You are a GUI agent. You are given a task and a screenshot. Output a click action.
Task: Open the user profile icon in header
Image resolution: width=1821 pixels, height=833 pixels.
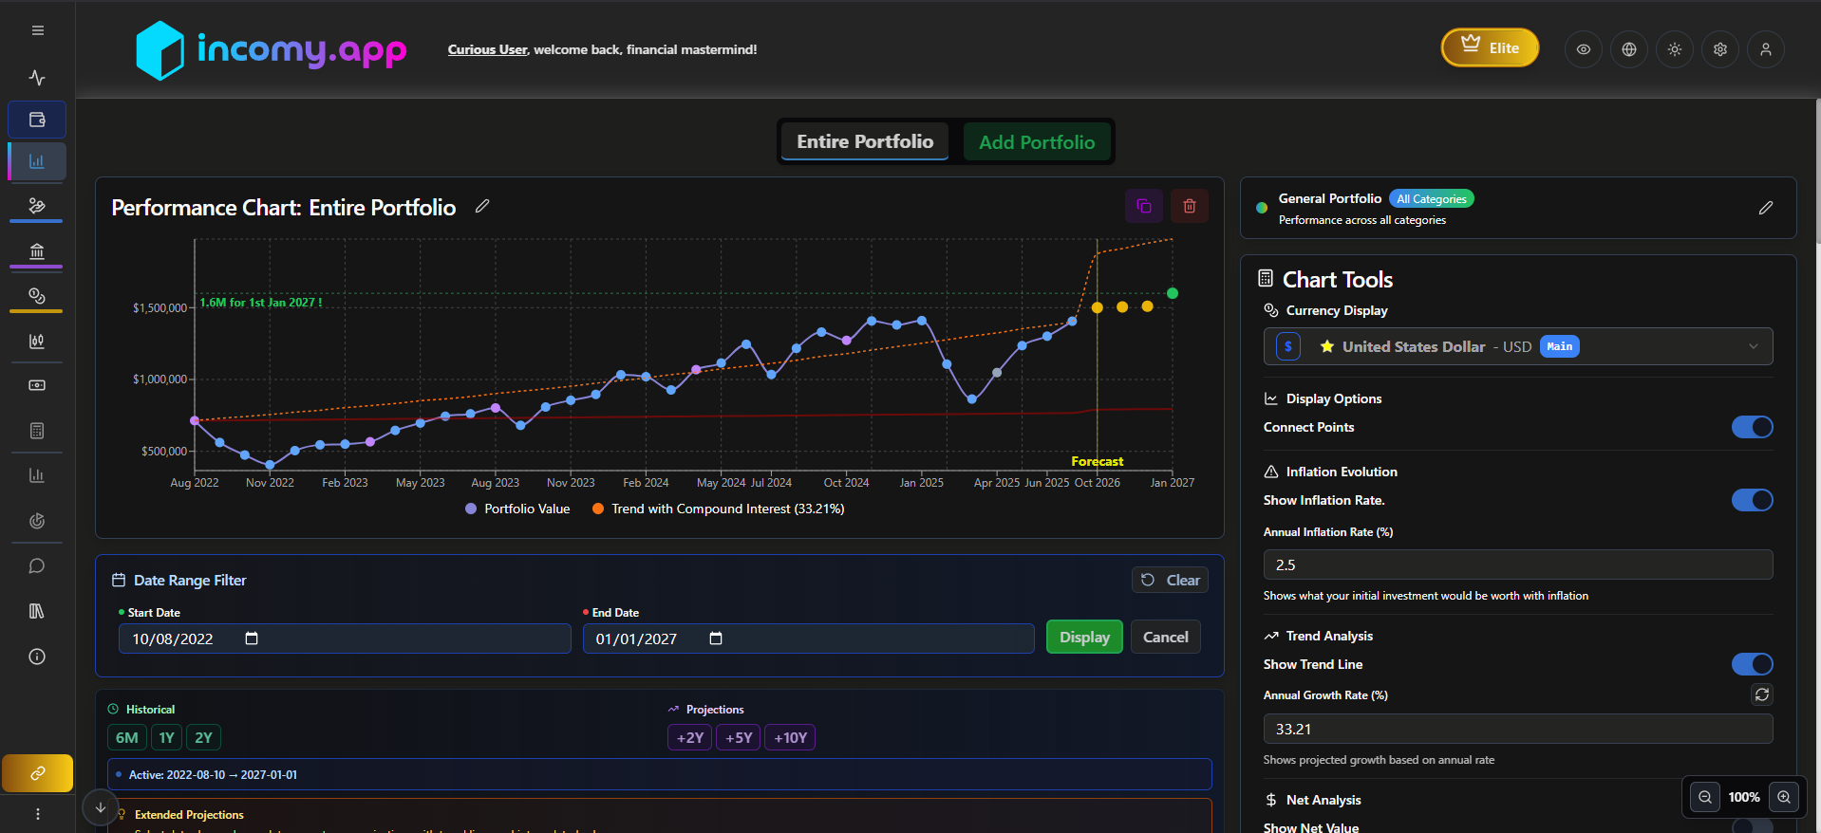tap(1766, 49)
